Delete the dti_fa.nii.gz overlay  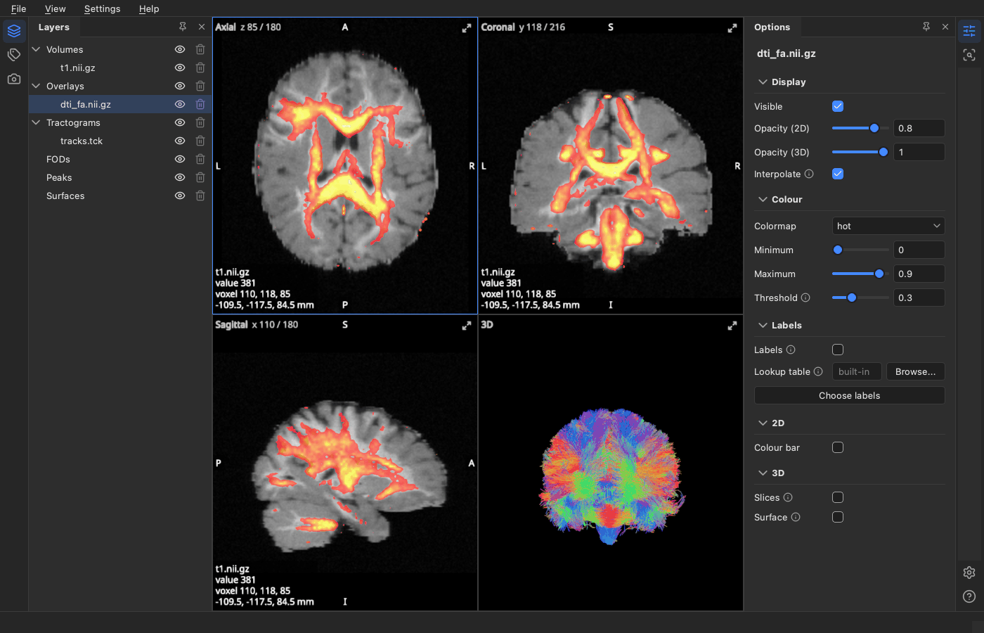coord(200,104)
